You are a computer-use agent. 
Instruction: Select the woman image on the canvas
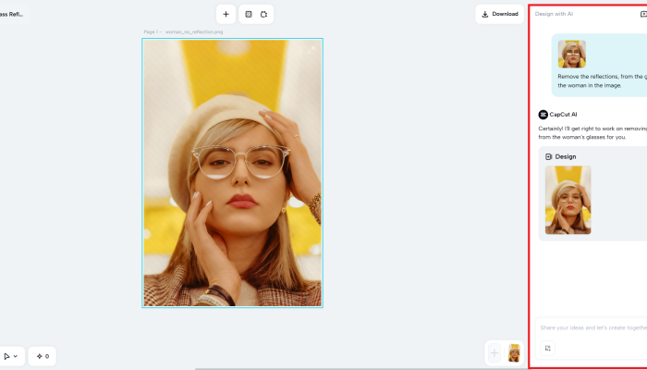pyautogui.click(x=232, y=173)
